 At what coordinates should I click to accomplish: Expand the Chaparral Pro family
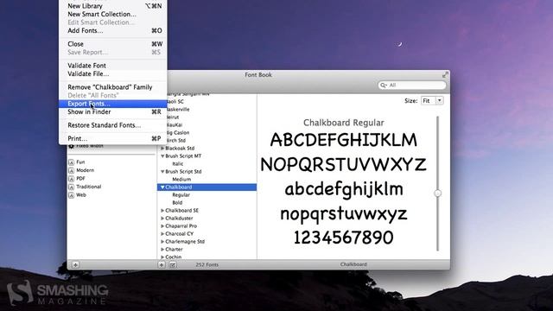(162, 226)
